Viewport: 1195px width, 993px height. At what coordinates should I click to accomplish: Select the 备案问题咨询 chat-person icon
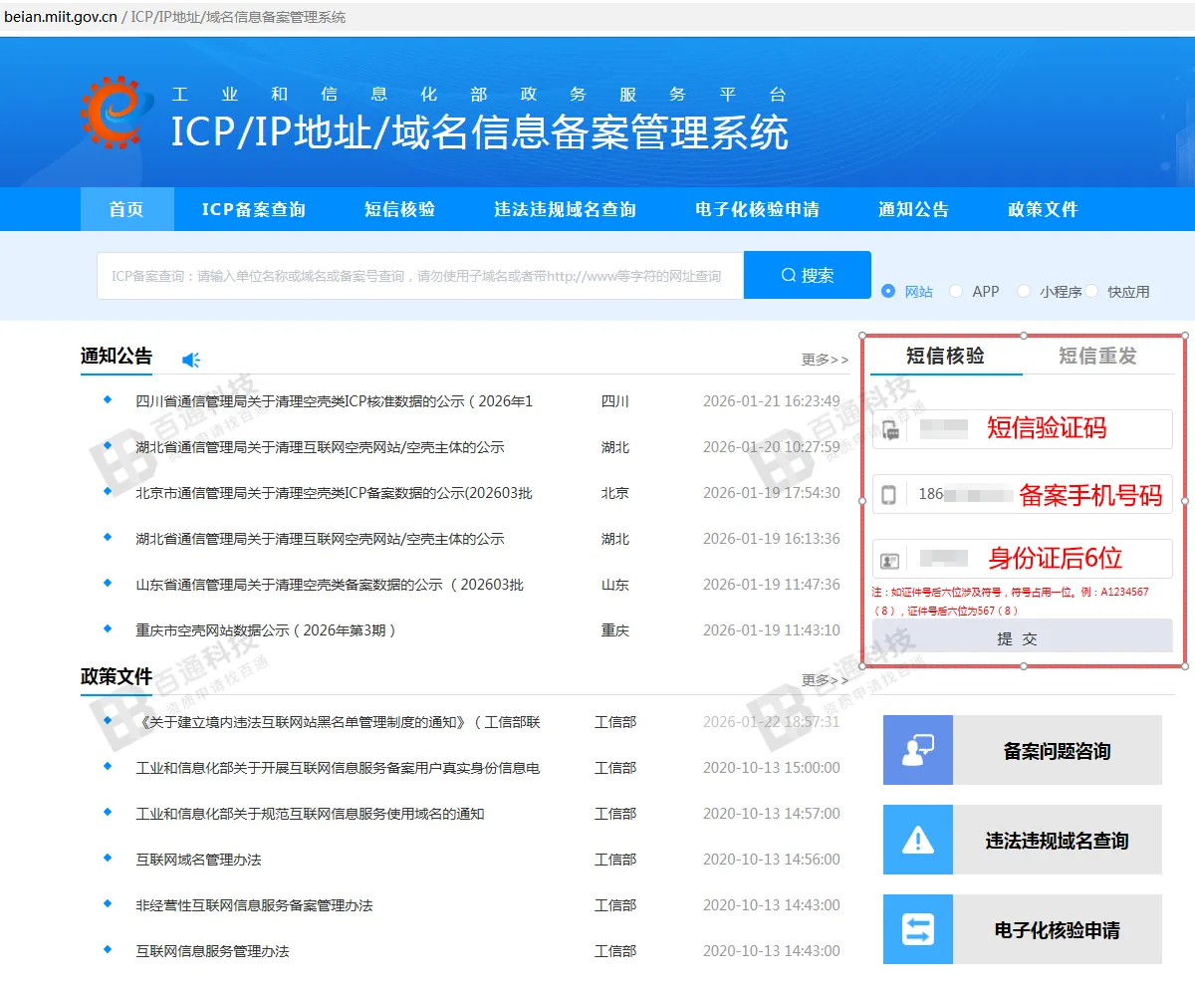(x=916, y=749)
